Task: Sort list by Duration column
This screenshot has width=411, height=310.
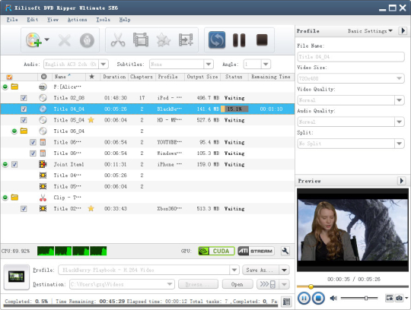Action: [x=114, y=77]
